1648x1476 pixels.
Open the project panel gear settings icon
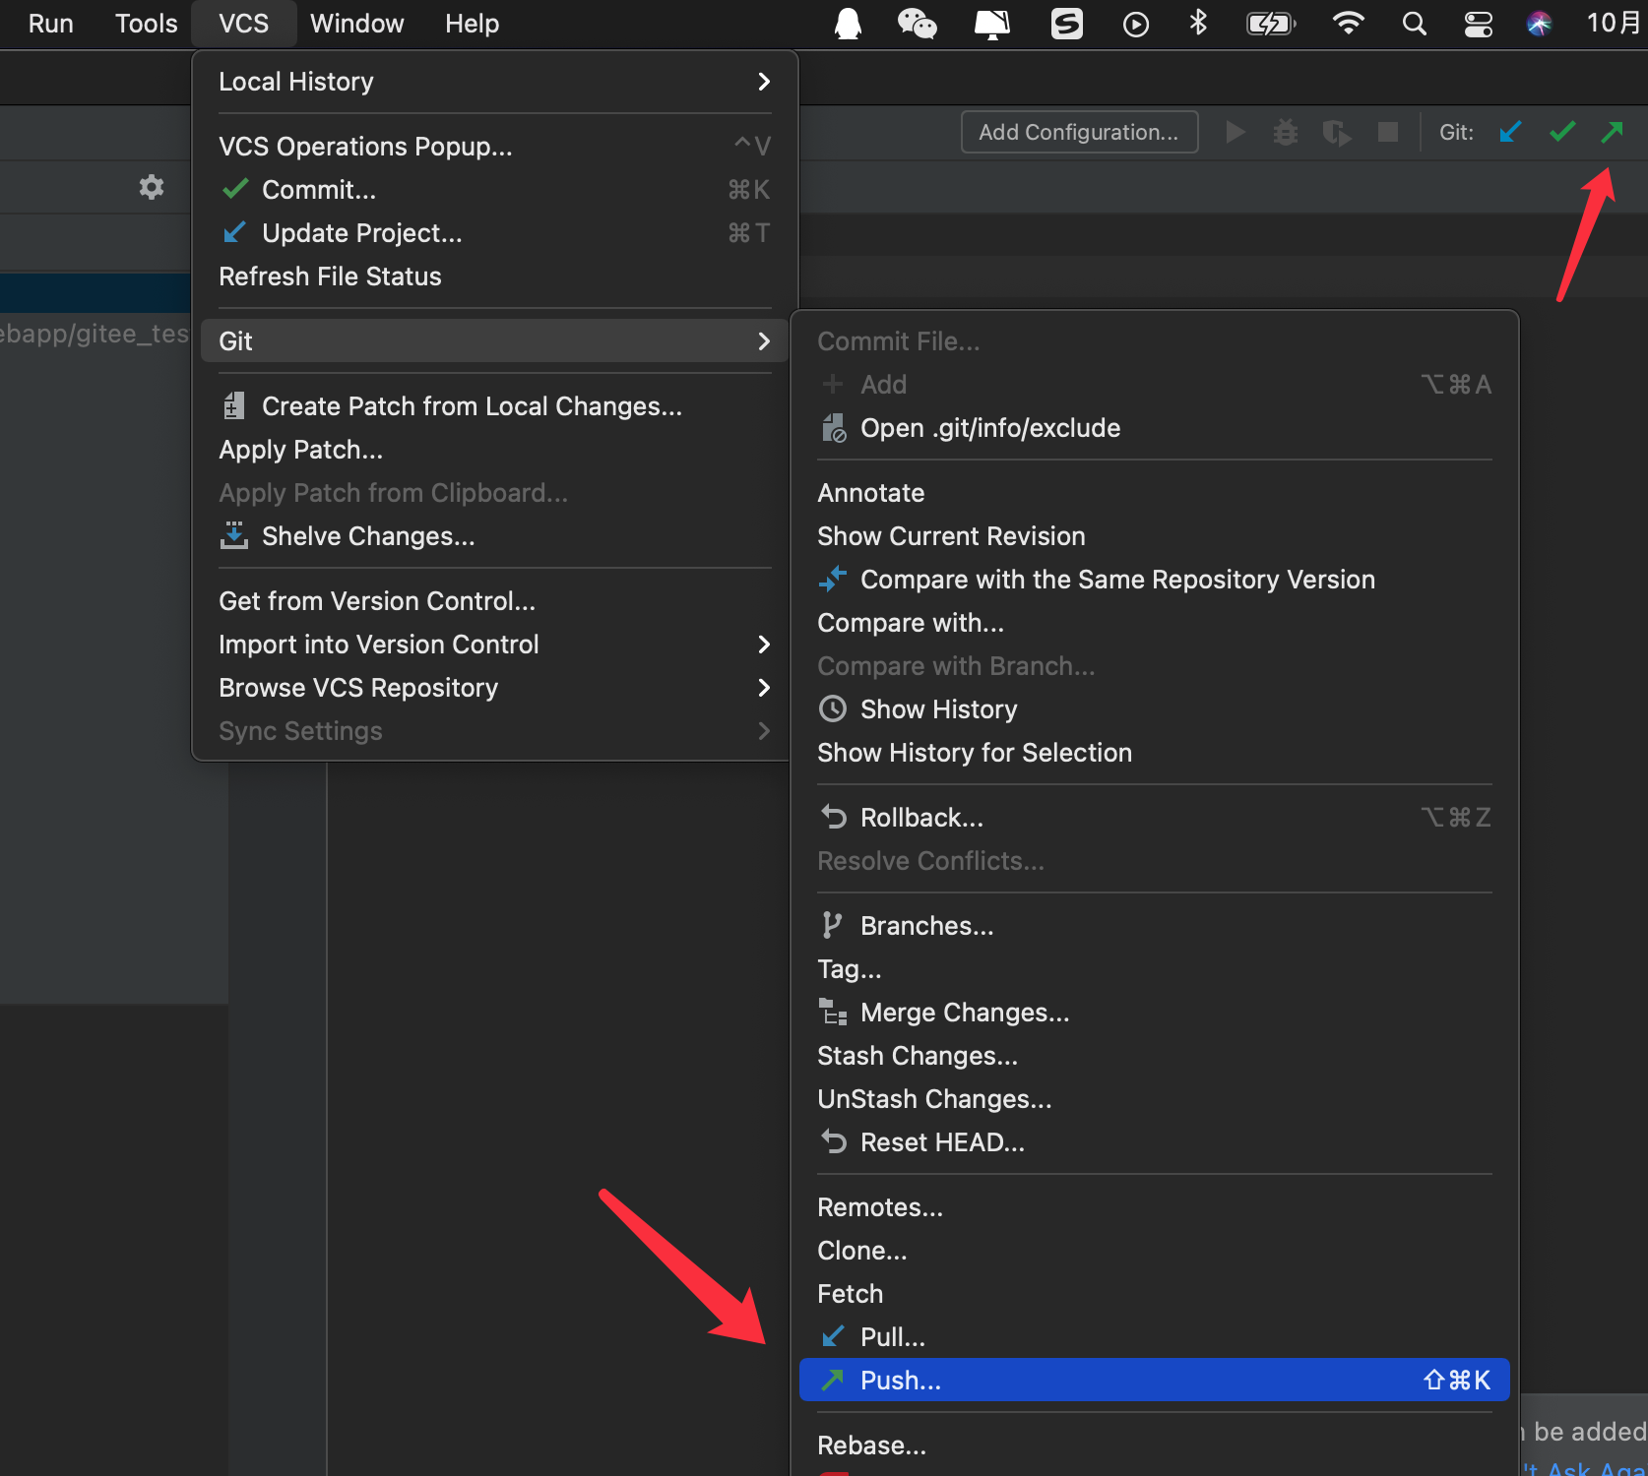152,187
